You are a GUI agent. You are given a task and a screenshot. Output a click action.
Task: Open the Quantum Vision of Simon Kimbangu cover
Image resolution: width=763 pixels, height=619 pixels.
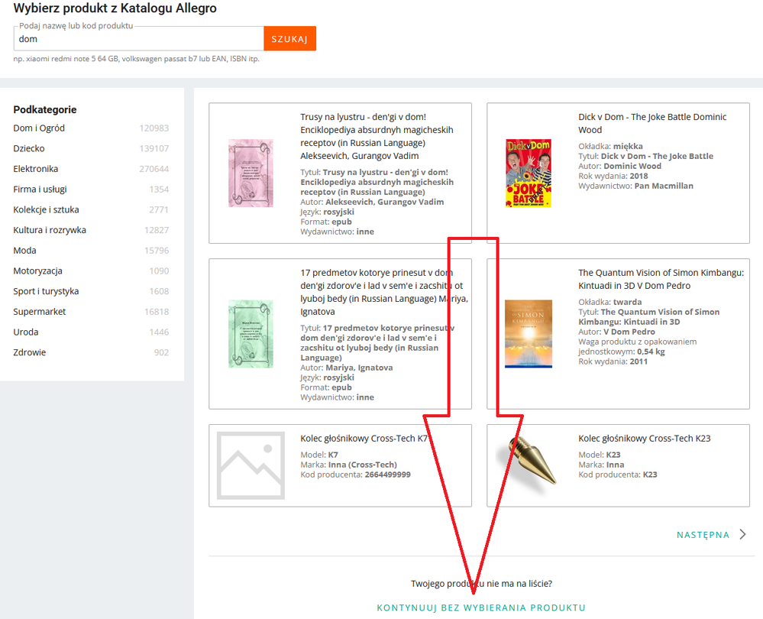coord(529,334)
